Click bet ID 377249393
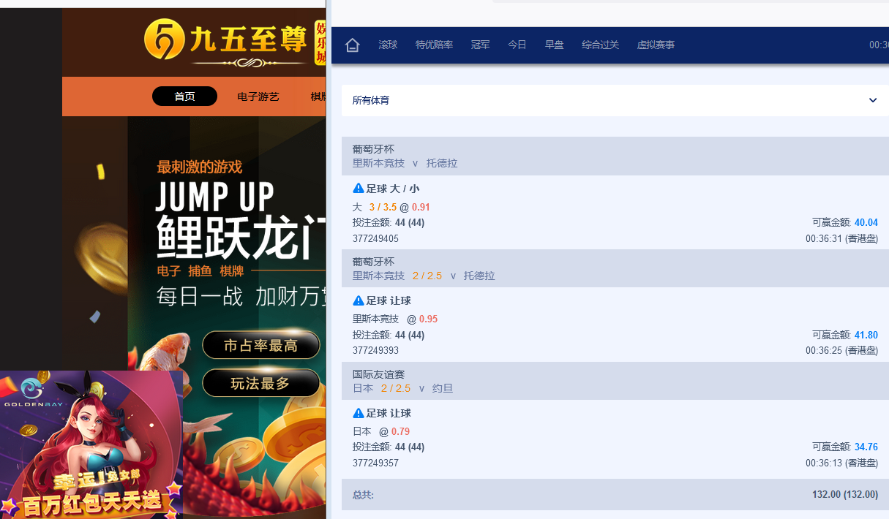Screen dimensions: 889x519 pos(375,351)
